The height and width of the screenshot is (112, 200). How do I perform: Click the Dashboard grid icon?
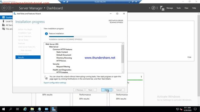(x=3, y=17)
